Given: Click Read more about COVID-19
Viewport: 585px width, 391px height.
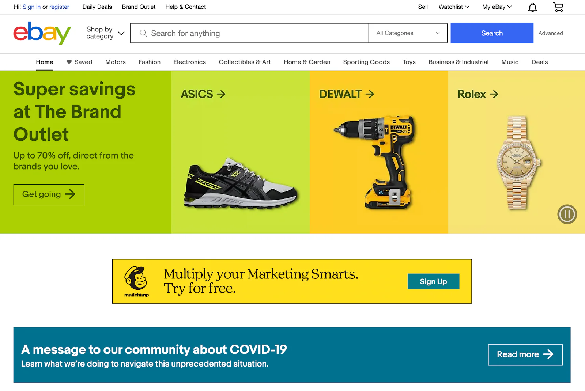Looking at the screenshot, I should point(525,354).
